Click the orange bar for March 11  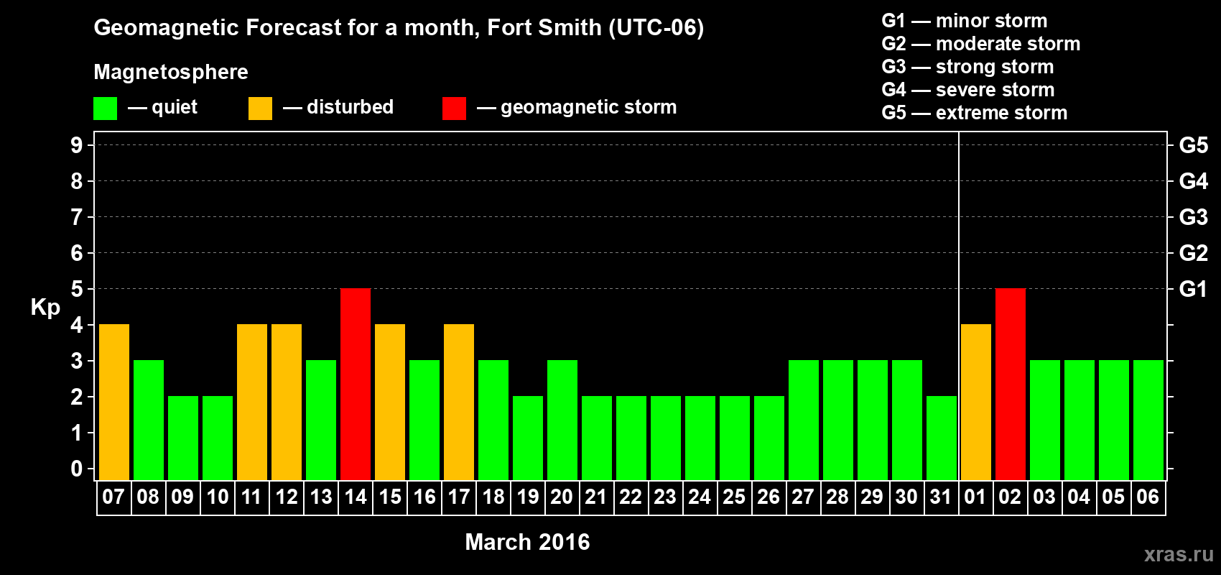[252, 402]
